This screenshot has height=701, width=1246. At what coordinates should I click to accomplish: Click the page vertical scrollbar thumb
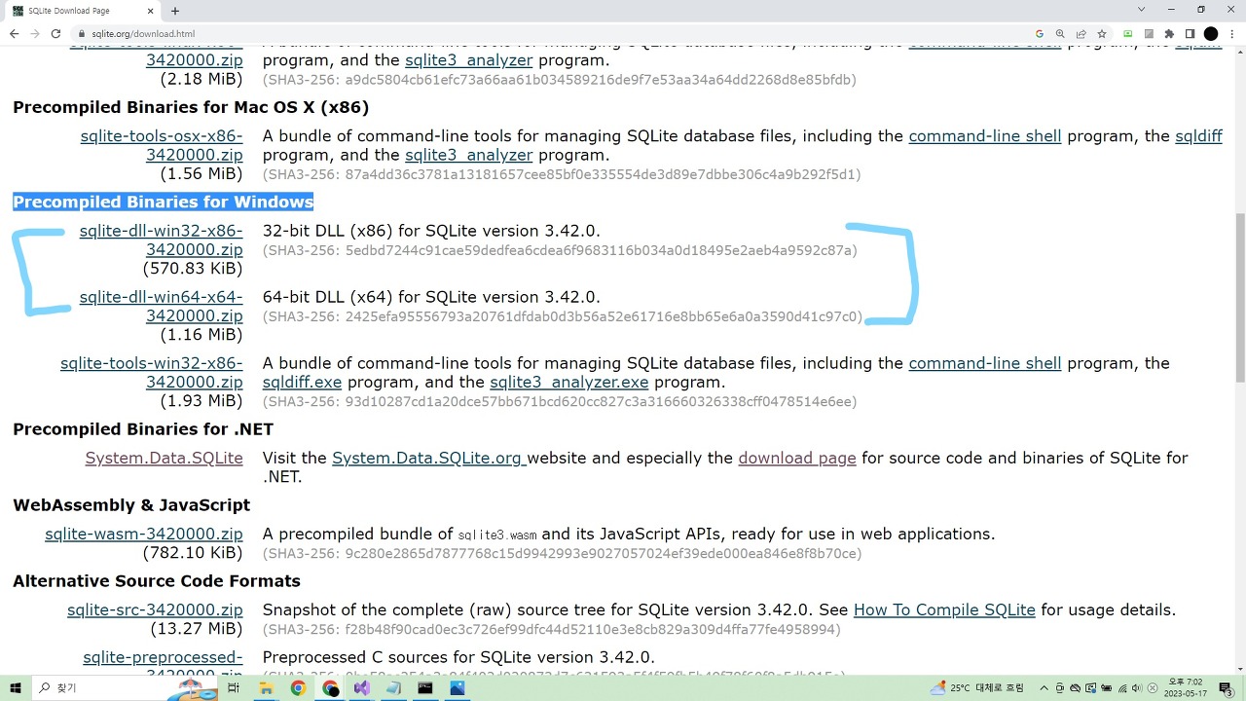pos(1239,297)
